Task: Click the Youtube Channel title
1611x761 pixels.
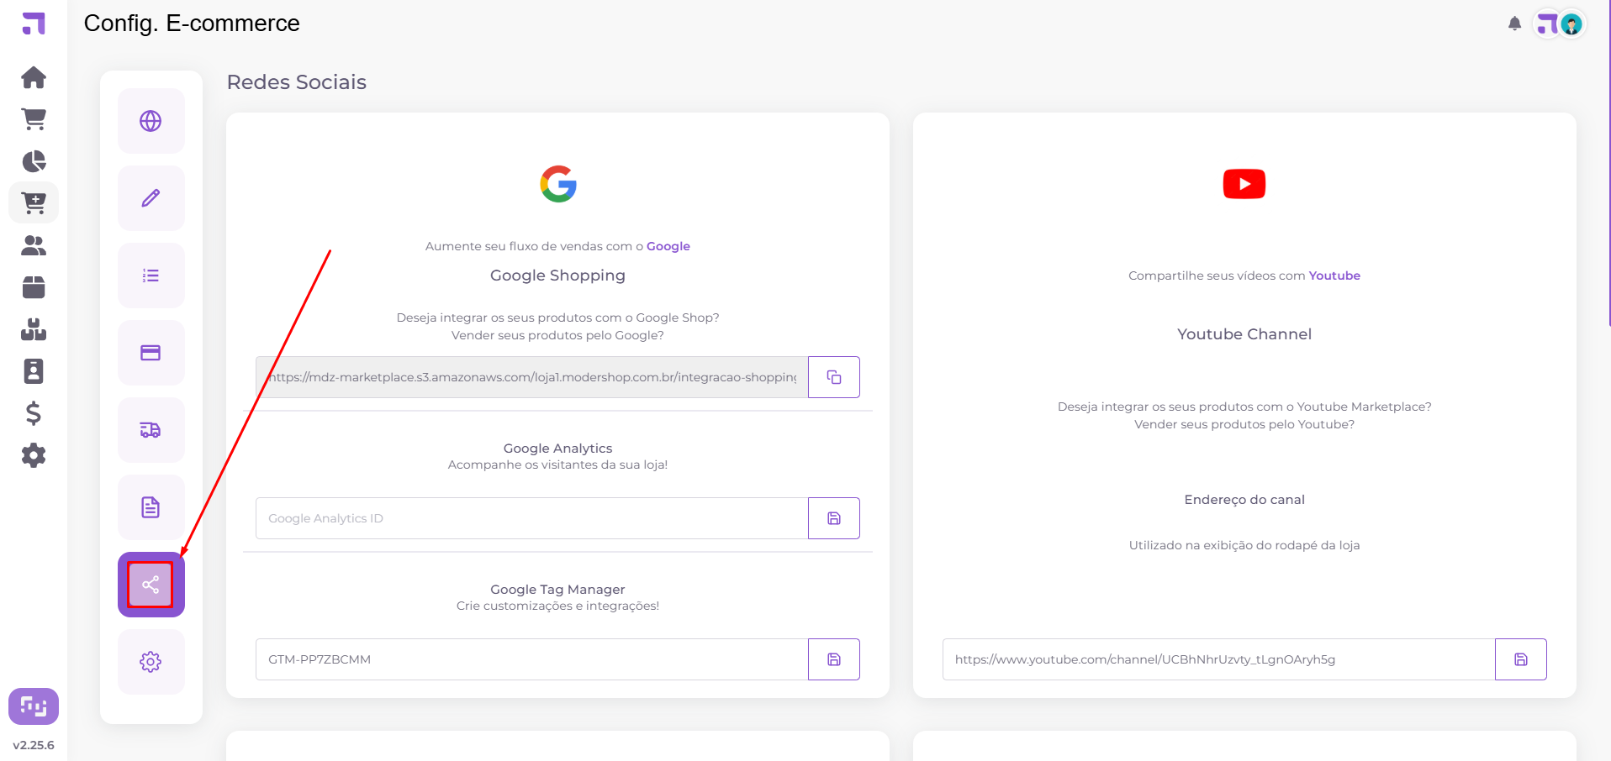Action: click(1244, 334)
